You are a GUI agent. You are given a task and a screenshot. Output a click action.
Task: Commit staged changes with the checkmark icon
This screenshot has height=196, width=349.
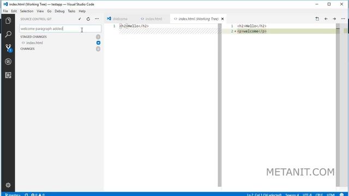click(x=80, y=19)
